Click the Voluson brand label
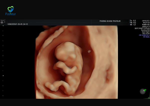The image size is (150, 106). [x=3, y=20]
